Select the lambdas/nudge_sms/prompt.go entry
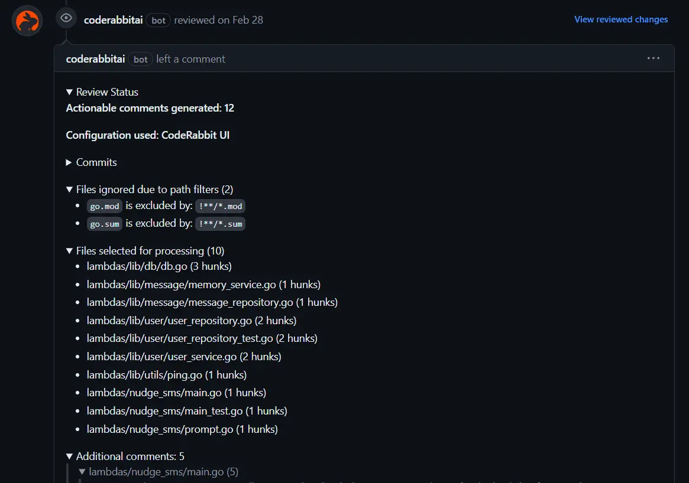This screenshot has height=483, width=689. point(182,429)
